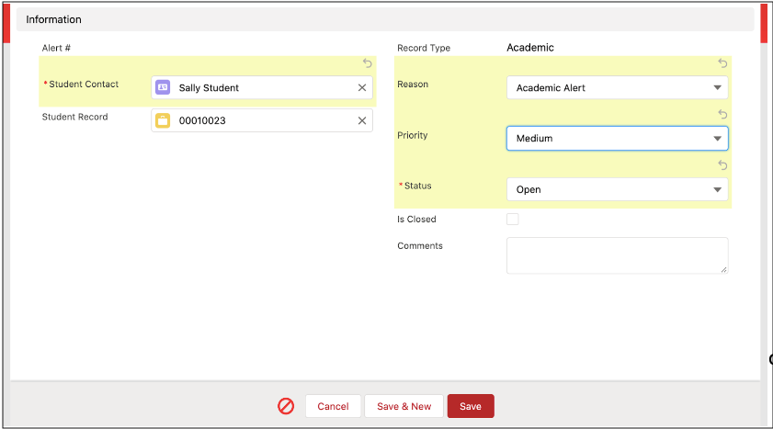773x429 pixels.
Task: Click the red prohibited icon near Cancel
Action: (x=286, y=406)
